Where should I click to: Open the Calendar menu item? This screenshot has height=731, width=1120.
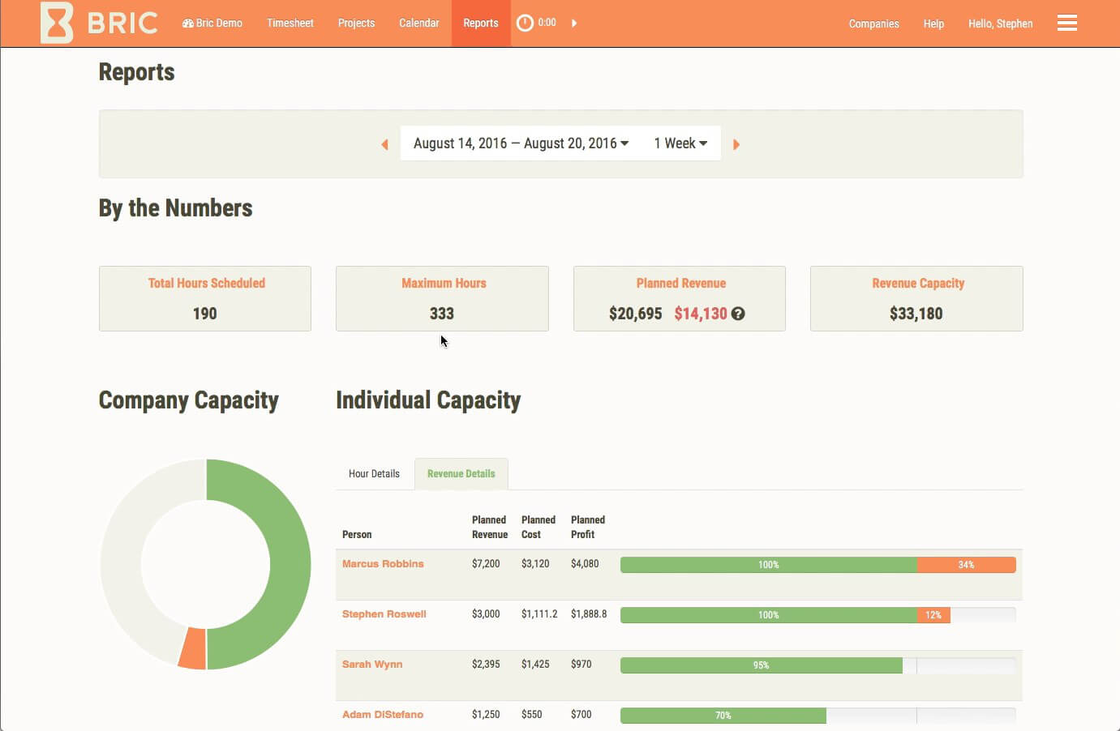point(418,23)
